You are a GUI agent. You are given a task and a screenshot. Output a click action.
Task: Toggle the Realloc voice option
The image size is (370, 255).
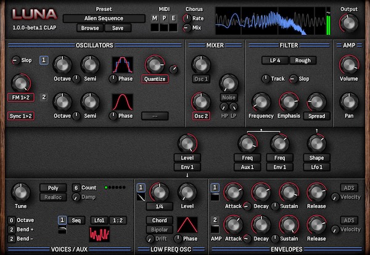click(53, 197)
